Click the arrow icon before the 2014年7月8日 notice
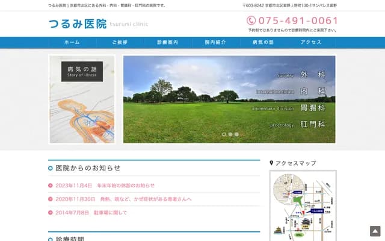The height and width of the screenshot is (241, 385). coord(51,212)
